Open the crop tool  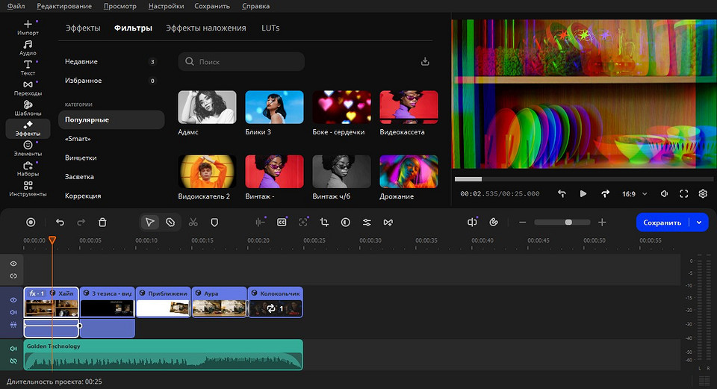324,222
